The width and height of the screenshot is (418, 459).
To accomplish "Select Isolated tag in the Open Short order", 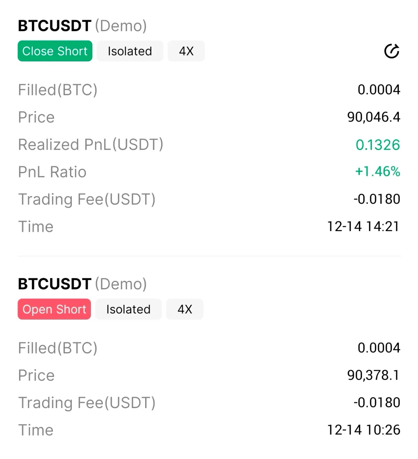I will pos(128,309).
